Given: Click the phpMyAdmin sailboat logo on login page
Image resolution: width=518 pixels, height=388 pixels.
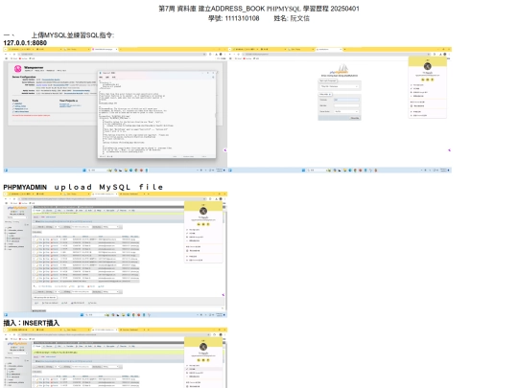Looking at the screenshot, I should [x=341, y=69].
